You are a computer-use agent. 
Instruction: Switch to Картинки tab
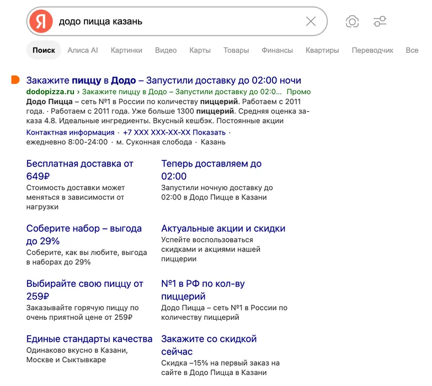tap(126, 50)
